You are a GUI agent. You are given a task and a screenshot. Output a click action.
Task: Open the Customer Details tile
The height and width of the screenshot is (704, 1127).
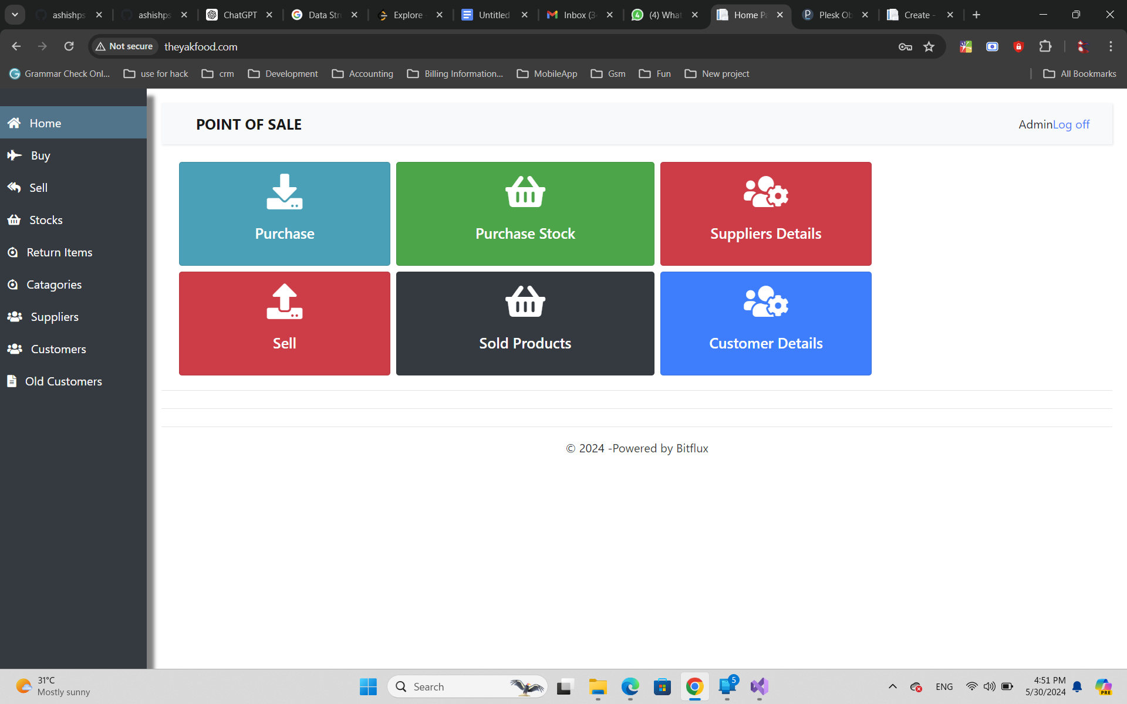pos(765,323)
